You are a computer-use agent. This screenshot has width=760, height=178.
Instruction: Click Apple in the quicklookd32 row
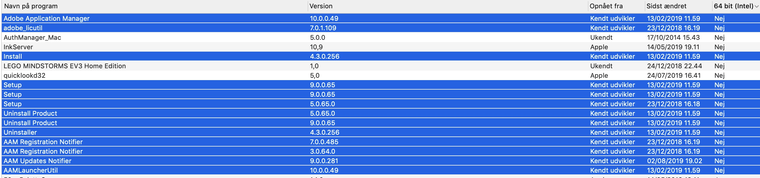coord(599,76)
